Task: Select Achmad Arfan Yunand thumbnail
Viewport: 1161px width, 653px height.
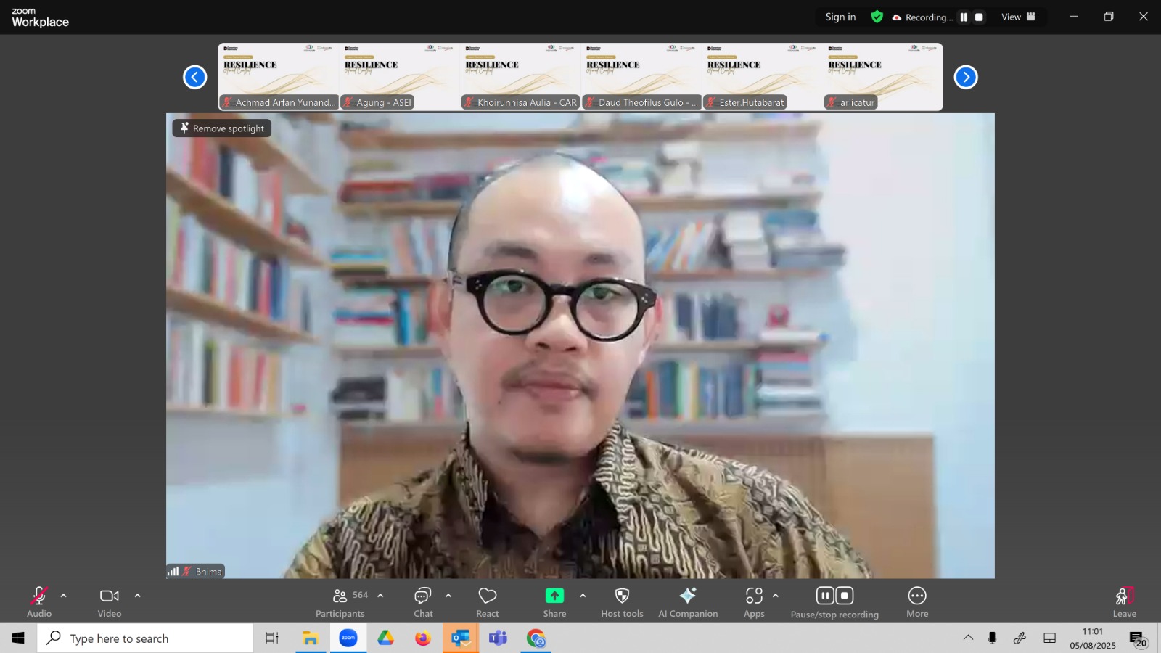Action: click(278, 77)
